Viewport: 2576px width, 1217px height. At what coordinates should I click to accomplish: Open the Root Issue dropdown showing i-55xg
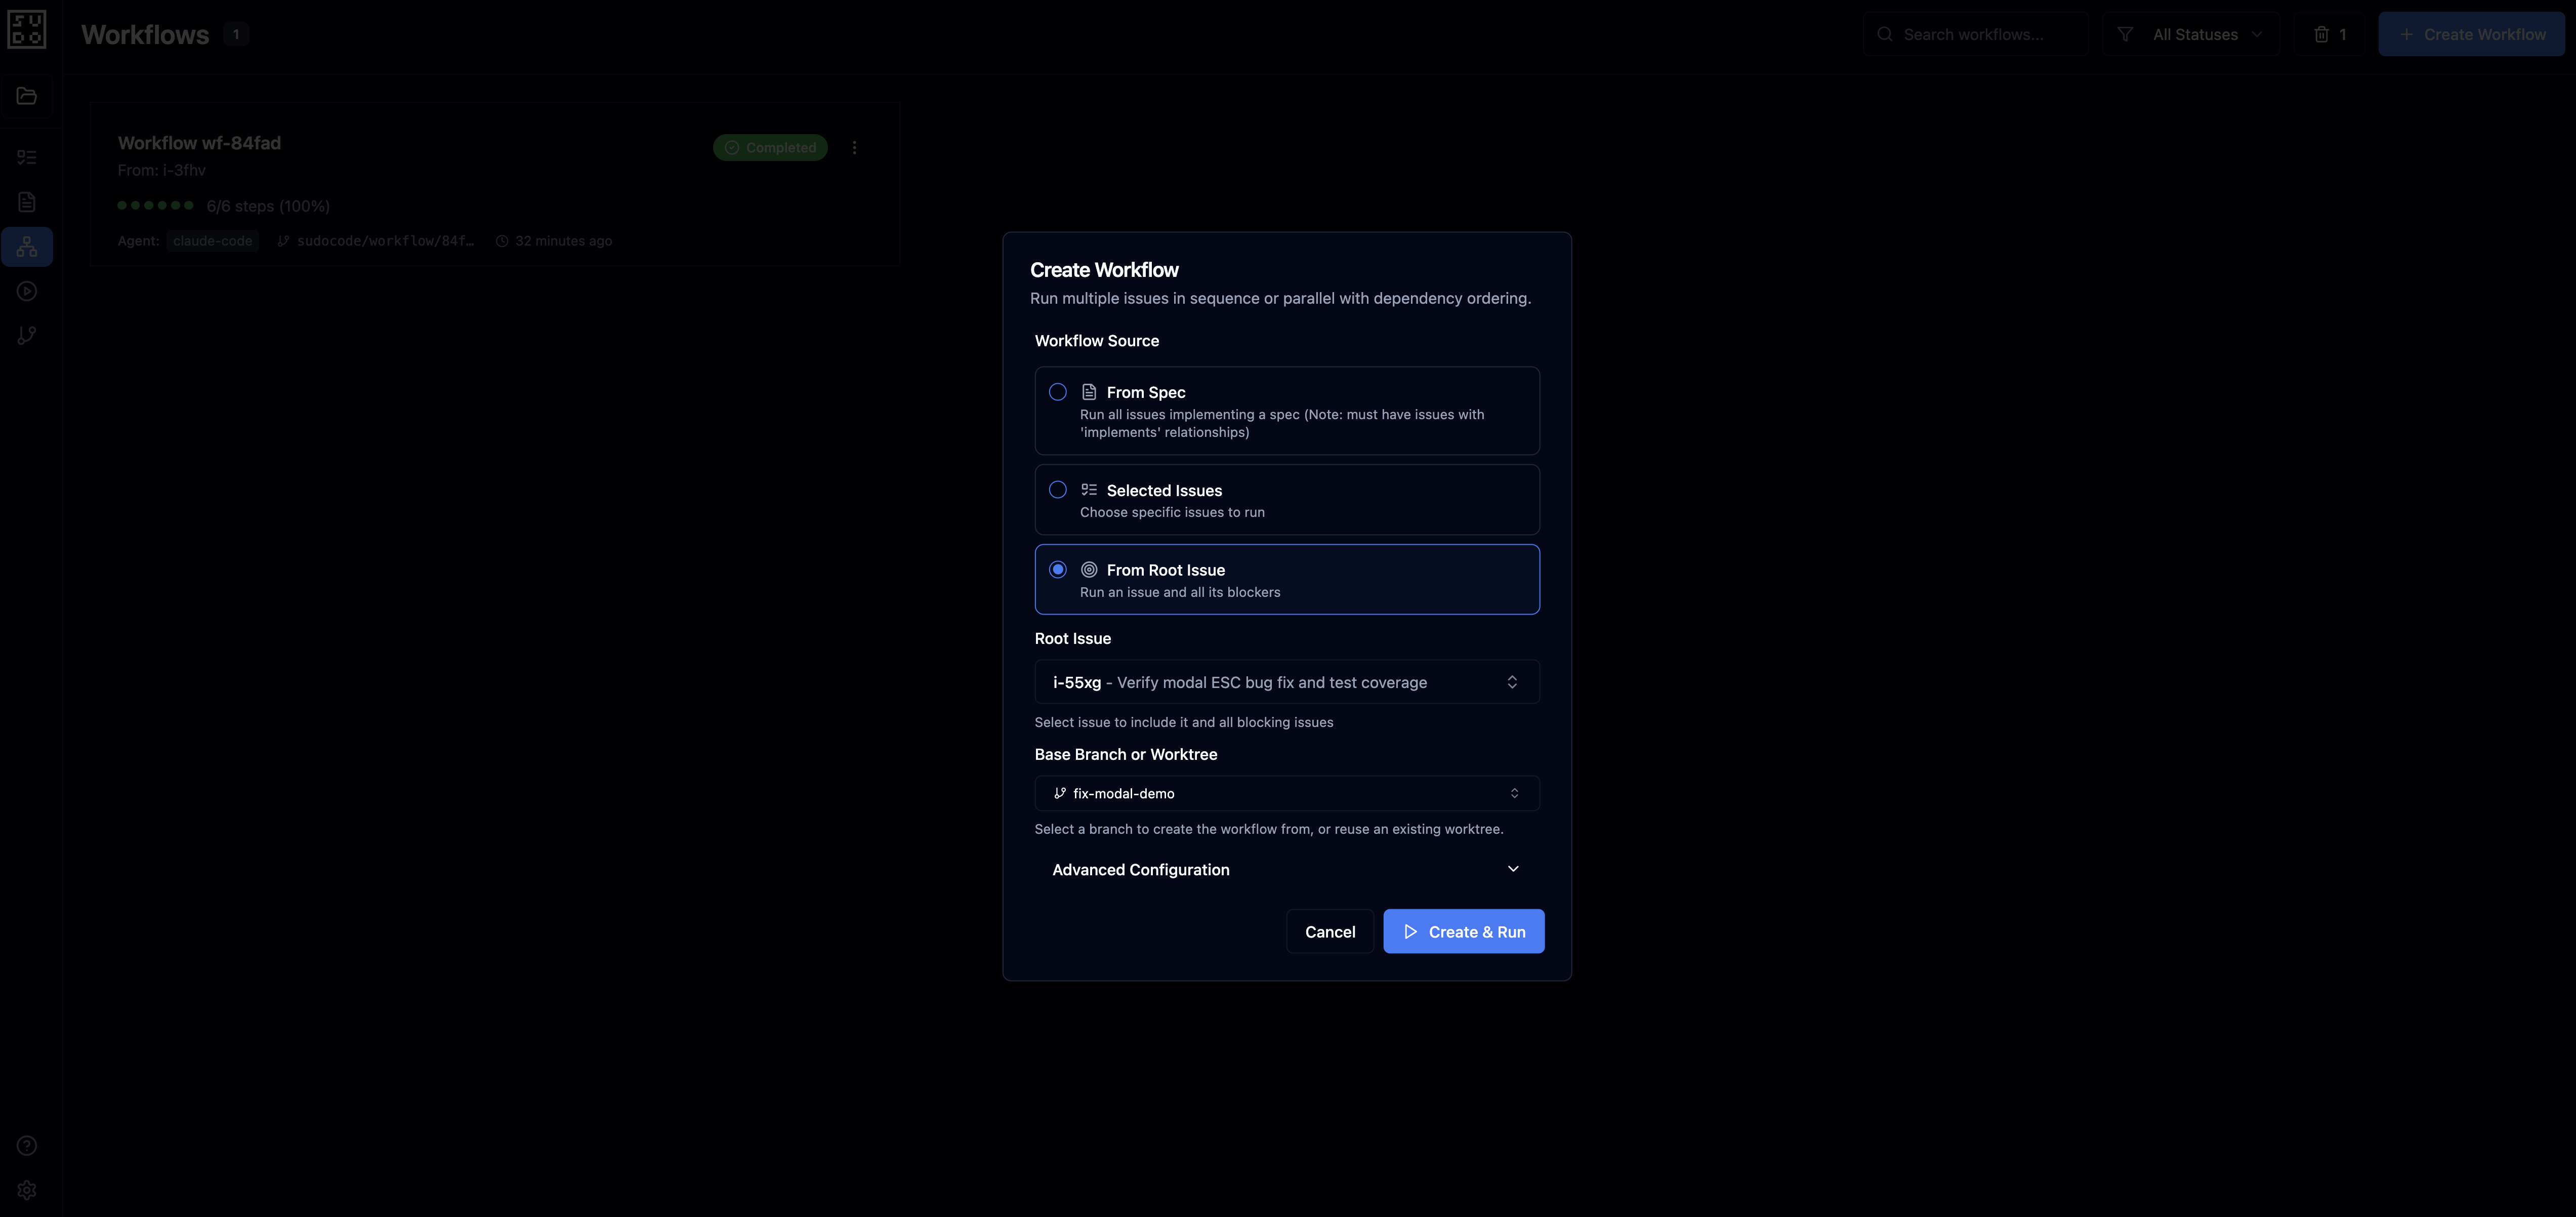point(1287,682)
